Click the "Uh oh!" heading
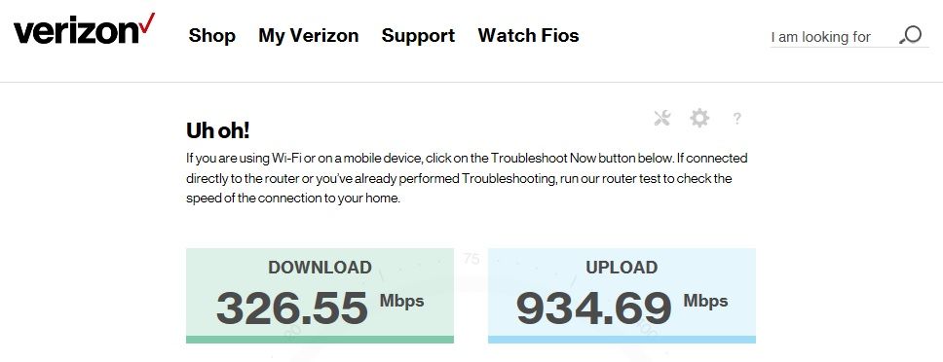The image size is (943, 362). point(217,130)
